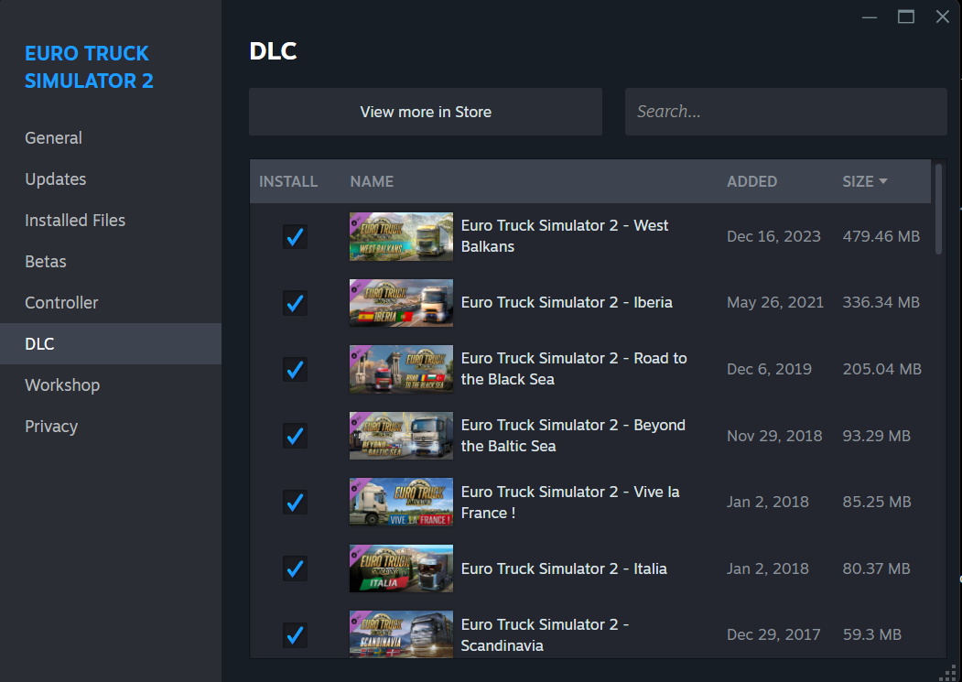Viewport: 962px width, 682px height.
Task: Click the 'Dec 6, 2019' added date
Action: [770, 369]
